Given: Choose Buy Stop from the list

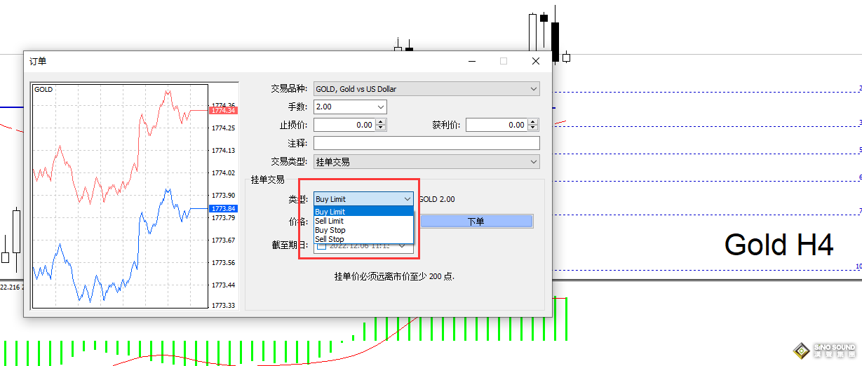Looking at the screenshot, I should click(363, 230).
